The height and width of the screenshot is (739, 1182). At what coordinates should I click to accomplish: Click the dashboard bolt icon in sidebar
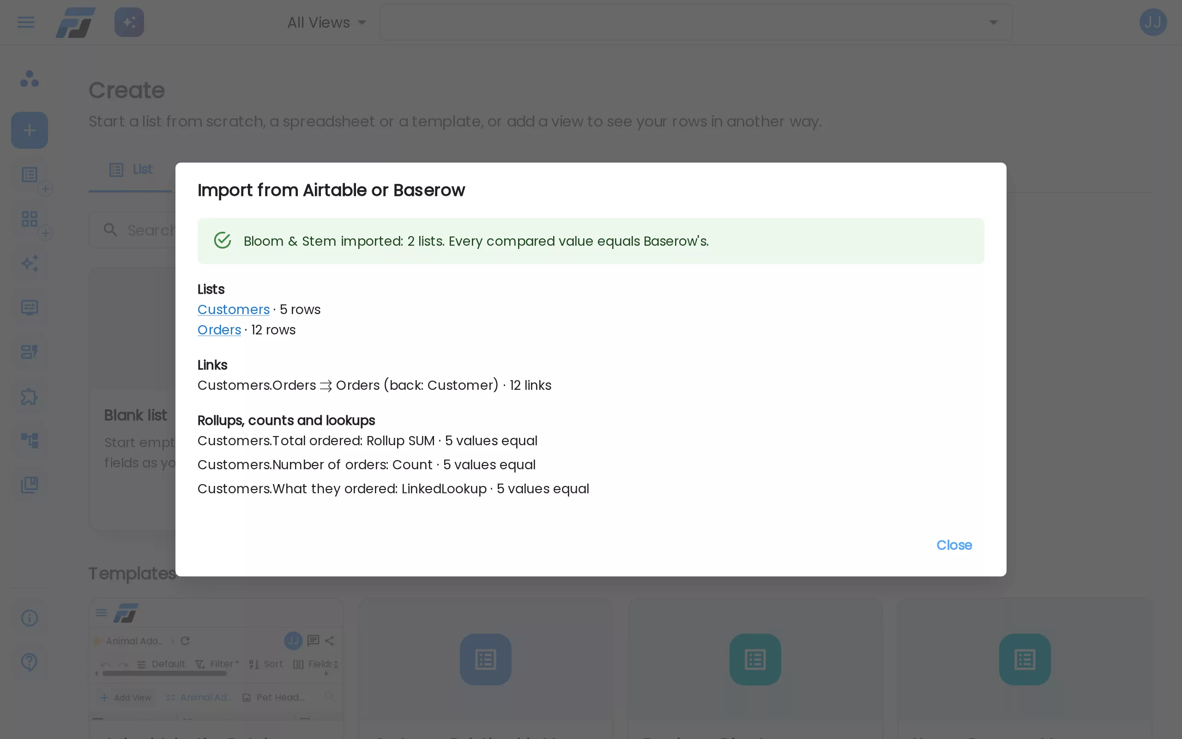click(29, 352)
